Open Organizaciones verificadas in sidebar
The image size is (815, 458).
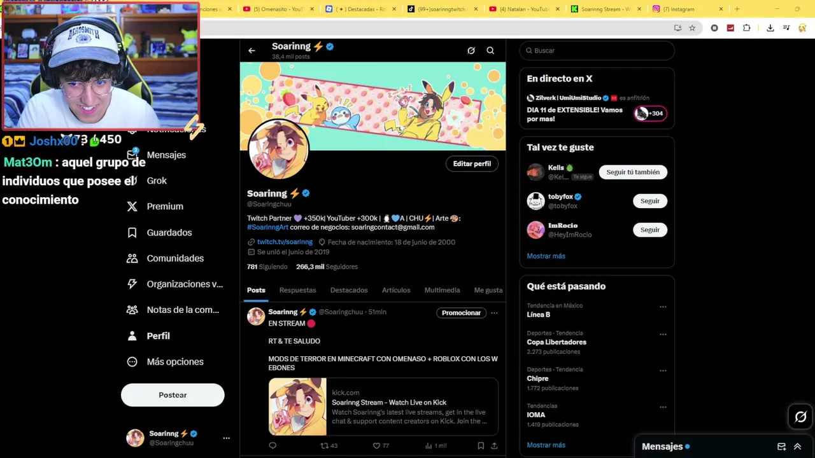(174, 284)
